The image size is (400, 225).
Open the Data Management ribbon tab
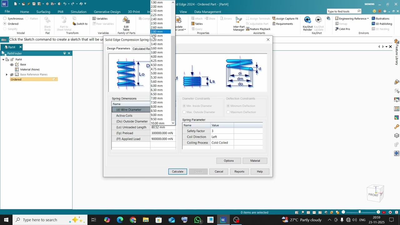coord(207,12)
